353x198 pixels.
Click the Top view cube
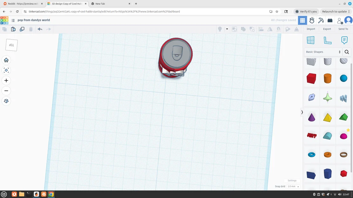[11, 45]
